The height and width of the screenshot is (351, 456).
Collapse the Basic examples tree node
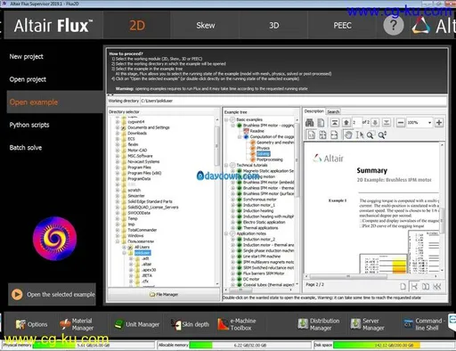226,119
